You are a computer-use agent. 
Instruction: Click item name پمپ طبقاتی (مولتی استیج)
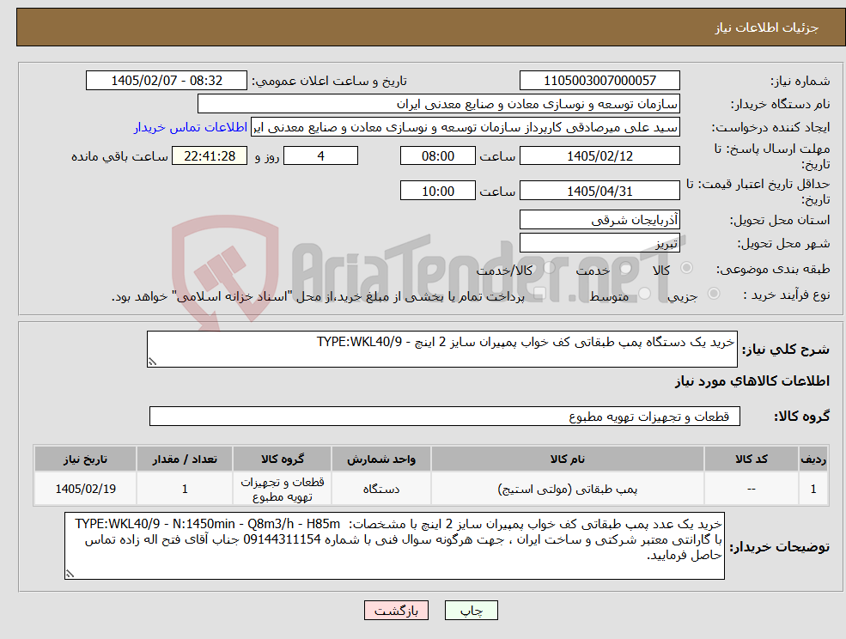(x=568, y=489)
